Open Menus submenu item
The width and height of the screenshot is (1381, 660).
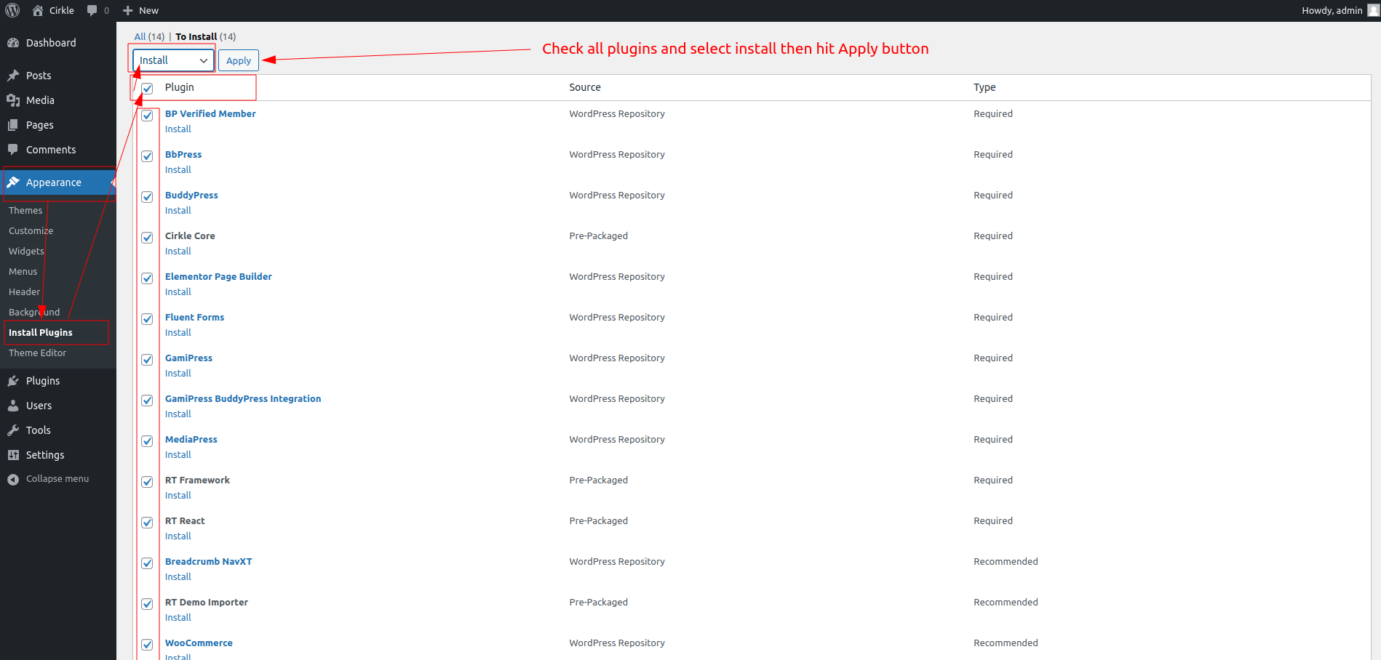point(23,271)
